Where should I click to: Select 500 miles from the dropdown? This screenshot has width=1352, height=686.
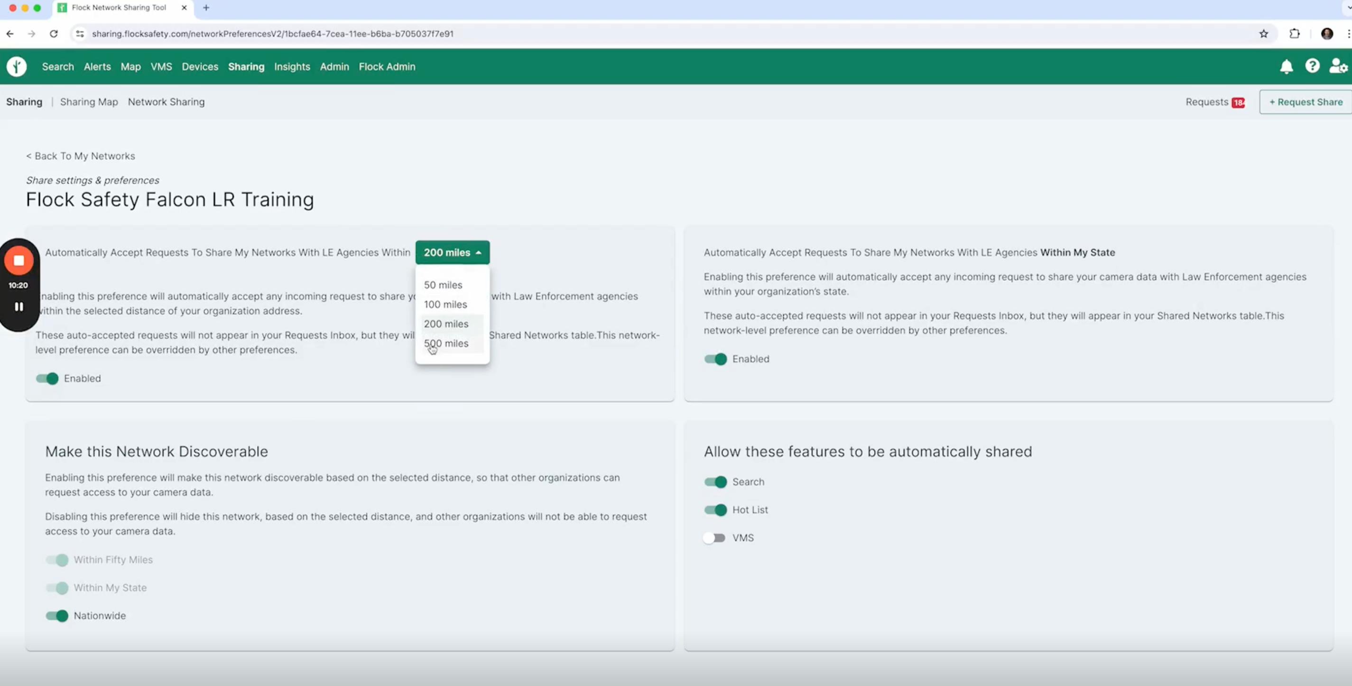[446, 343]
